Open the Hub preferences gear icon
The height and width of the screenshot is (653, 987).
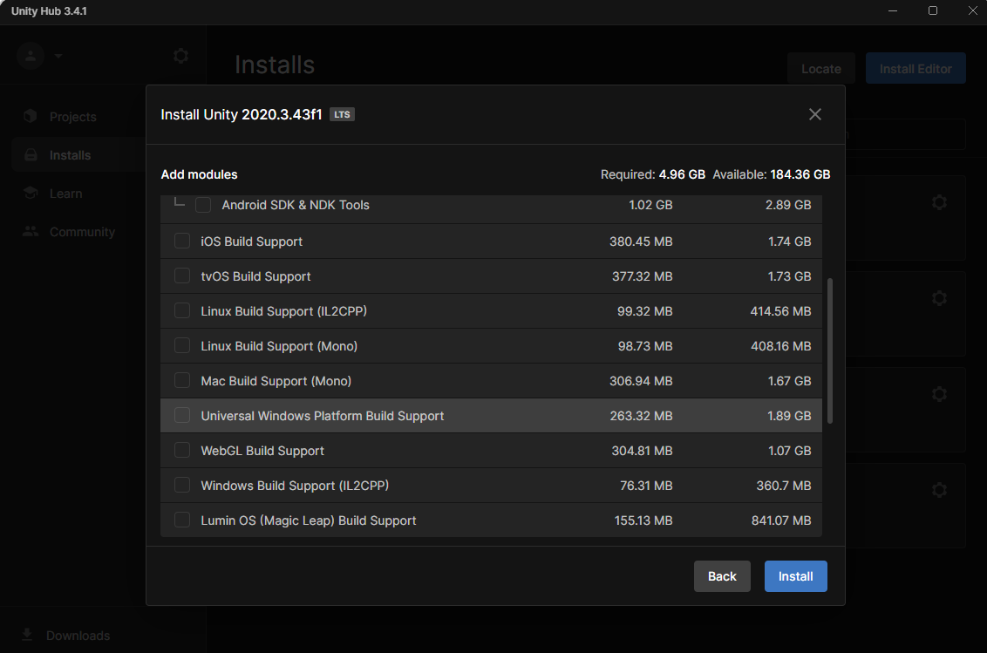[180, 56]
